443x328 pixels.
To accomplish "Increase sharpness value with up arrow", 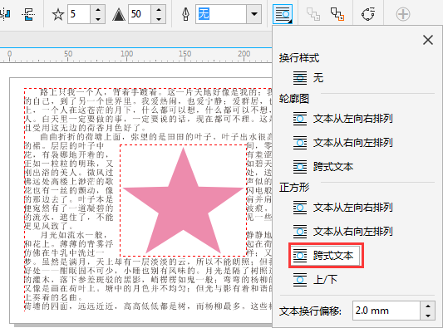I will [159, 10].
